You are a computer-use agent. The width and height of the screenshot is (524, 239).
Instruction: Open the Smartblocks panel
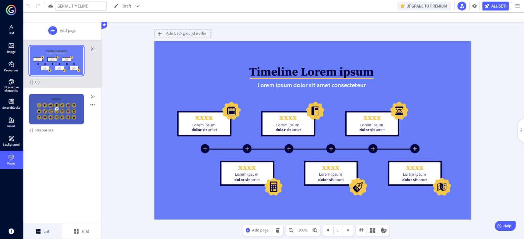tap(11, 103)
